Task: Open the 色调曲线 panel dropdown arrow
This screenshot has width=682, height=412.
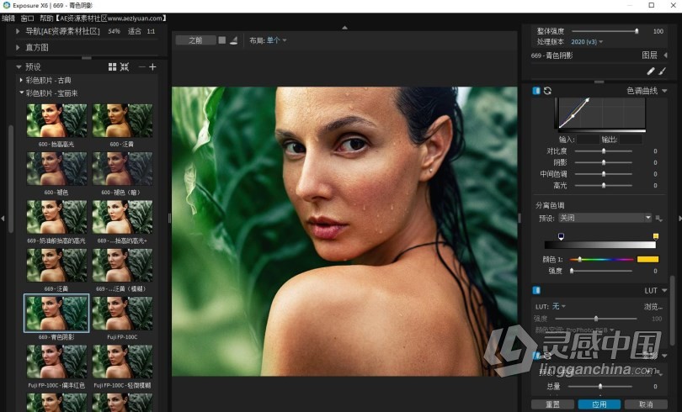Action: pos(664,91)
